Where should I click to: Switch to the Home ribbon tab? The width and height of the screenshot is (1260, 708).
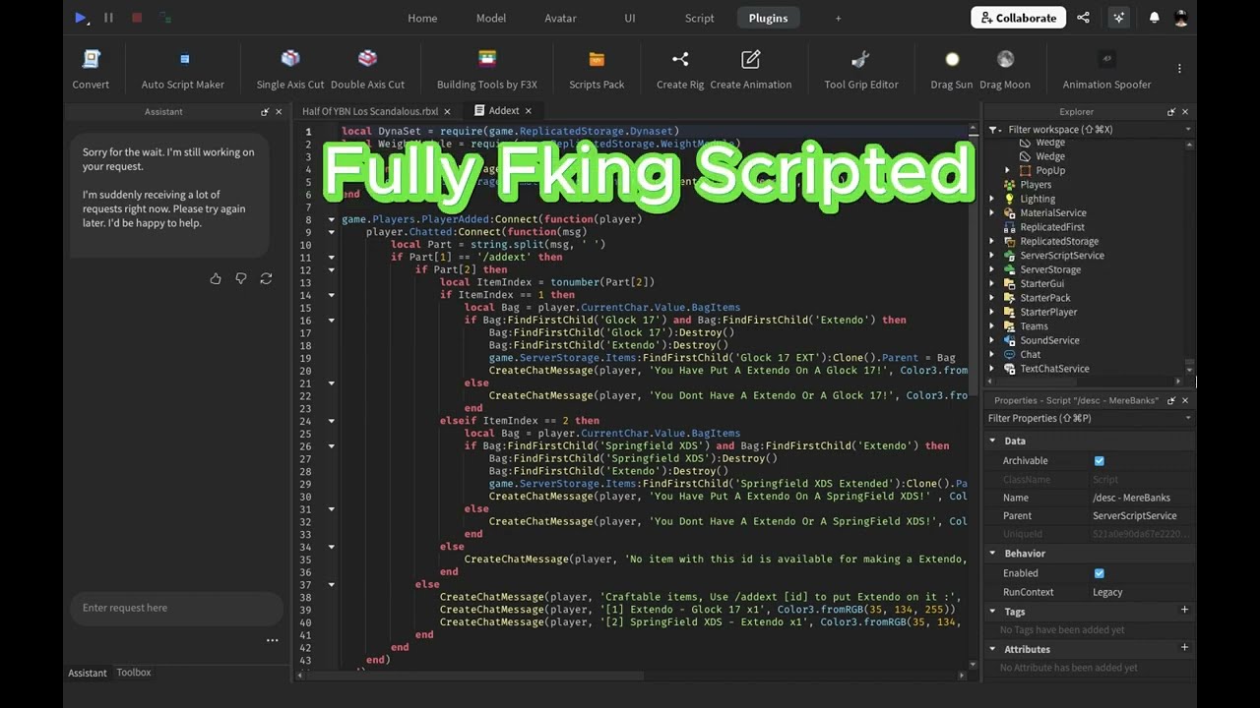422,18
